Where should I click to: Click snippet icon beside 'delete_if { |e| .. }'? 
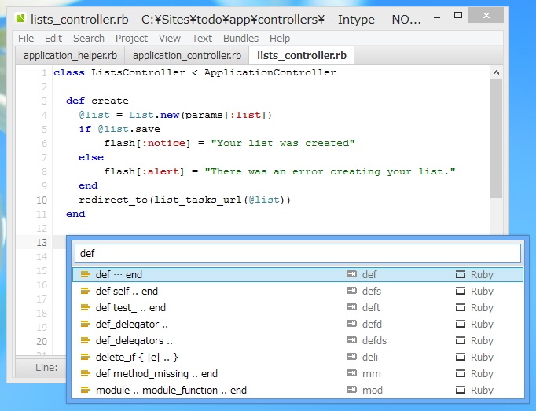(85, 357)
